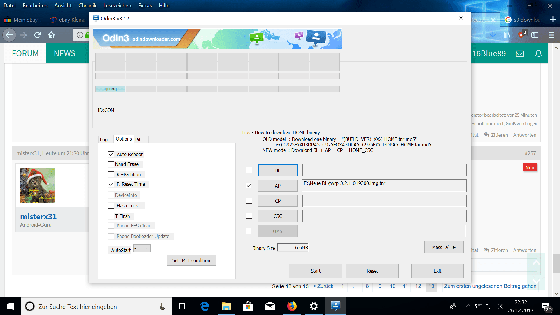Image resolution: width=560 pixels, height=315 pixels.
Task: Click the AP file select button
Action: click(x=278, y=186)
